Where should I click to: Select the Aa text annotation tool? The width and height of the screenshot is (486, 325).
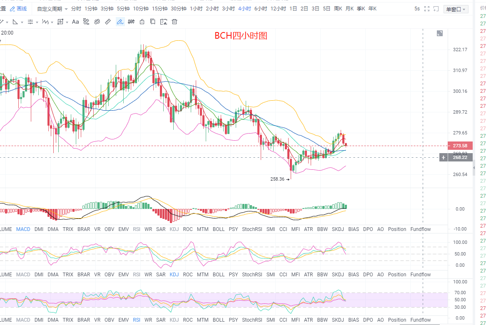(76, 22)
